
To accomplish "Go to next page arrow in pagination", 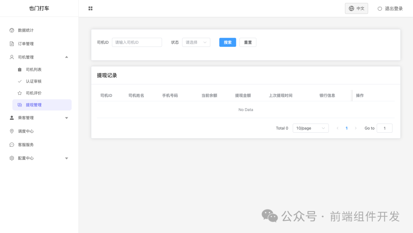I will 356,128.
